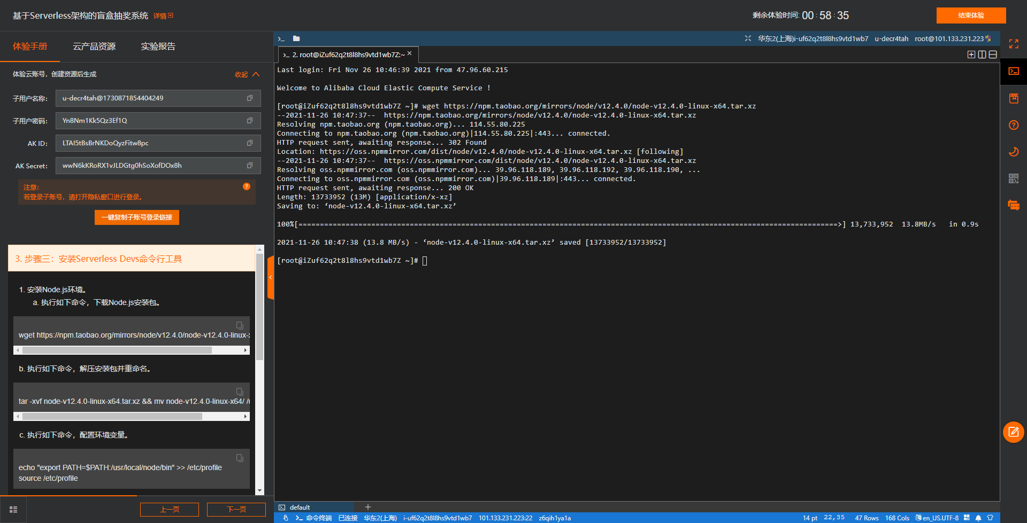Open the round orange feedback edit button
The image size is (1027, 523).
point(1014,432)
